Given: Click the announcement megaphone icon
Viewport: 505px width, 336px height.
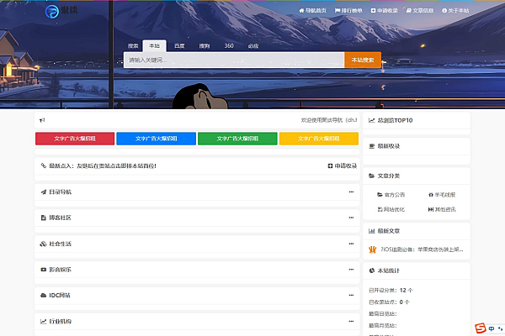Looking at the screenshot, I should pos(42,120).
